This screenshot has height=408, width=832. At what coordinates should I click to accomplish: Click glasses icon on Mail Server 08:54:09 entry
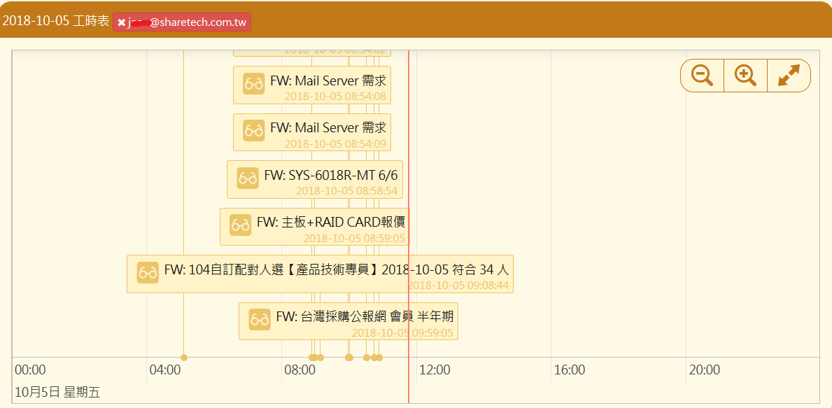point(254,130)
